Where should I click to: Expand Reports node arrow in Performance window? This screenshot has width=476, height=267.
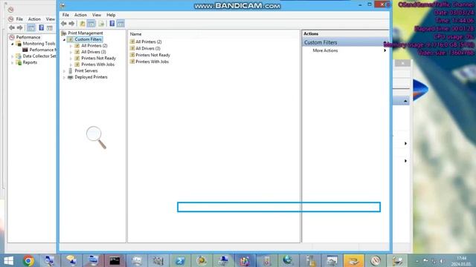click(x=13, y=62)
